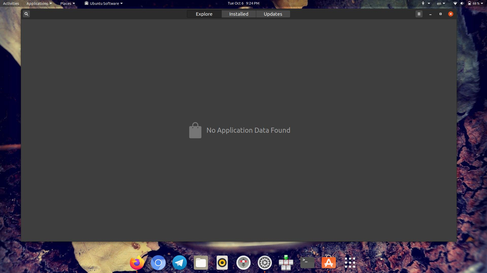Launch Firefox from the dock

137,263
